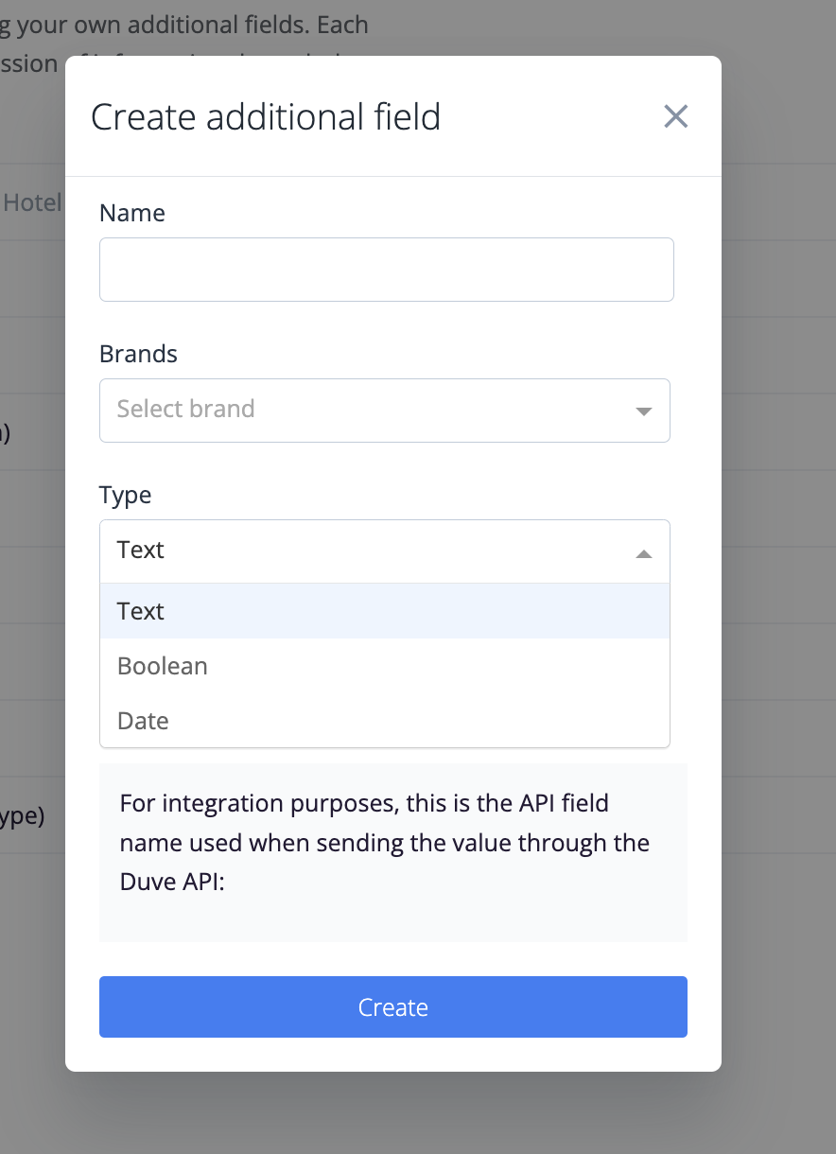
Task: Click the API field name info text
Action: tap(385, 843)
